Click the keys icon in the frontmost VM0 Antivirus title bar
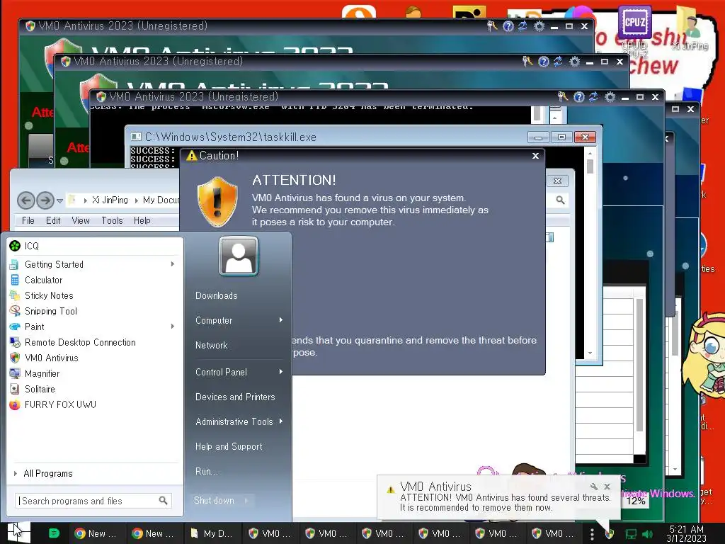Viewport: 725px width, 544px height. 563,96
